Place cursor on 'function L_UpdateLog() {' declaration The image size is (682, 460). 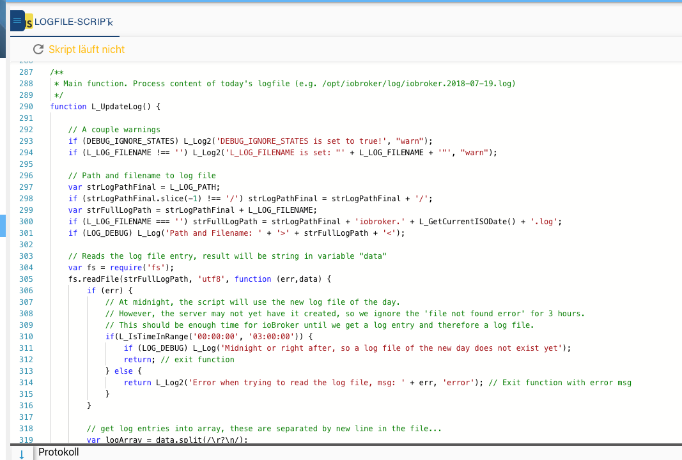105,107
